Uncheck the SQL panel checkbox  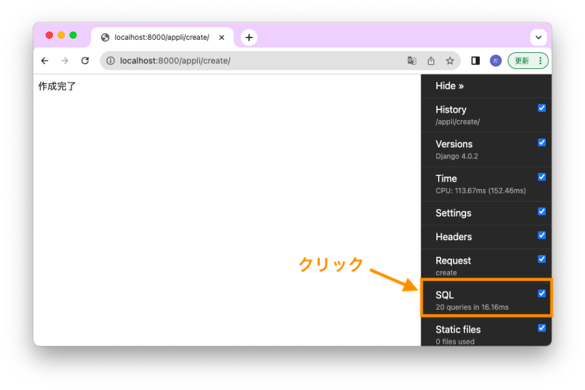tap(541, 293)
